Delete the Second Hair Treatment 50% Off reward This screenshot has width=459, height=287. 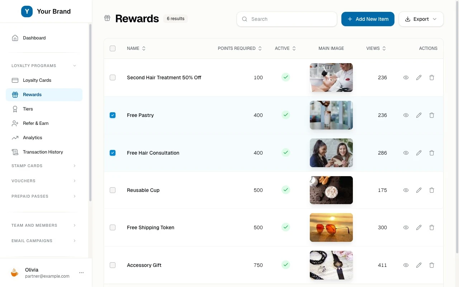[x=432, y=77]
